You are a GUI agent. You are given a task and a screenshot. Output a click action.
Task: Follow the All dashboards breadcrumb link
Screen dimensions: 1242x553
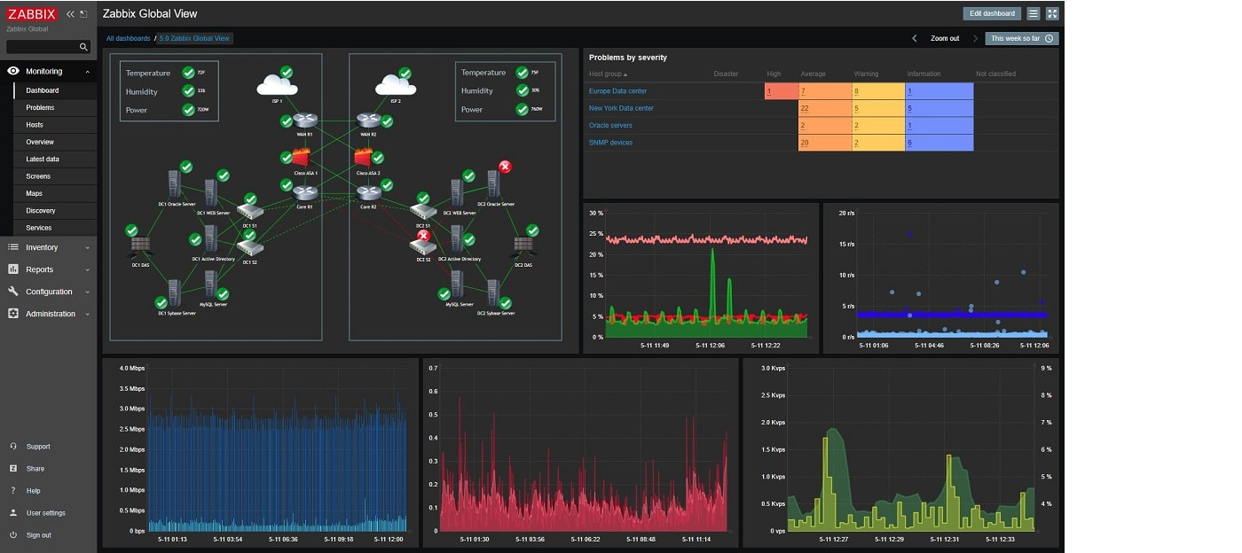129,39
